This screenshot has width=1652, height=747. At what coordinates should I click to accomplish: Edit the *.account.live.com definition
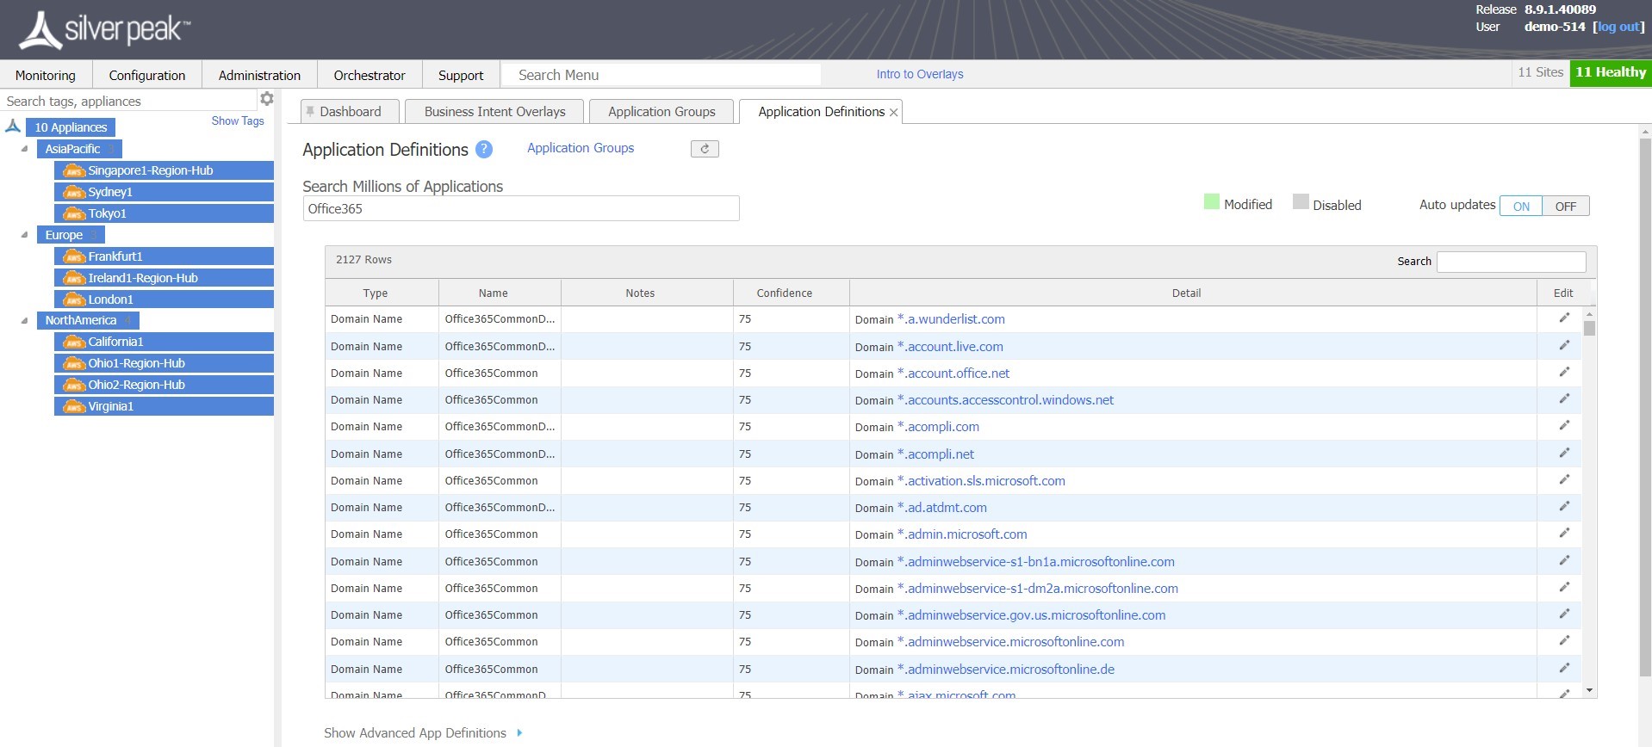coord(1564,346)
